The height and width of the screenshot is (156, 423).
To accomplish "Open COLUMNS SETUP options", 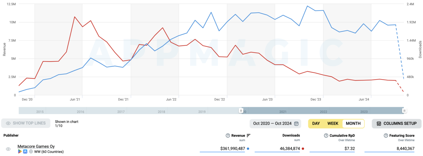I will coord(396,123).
